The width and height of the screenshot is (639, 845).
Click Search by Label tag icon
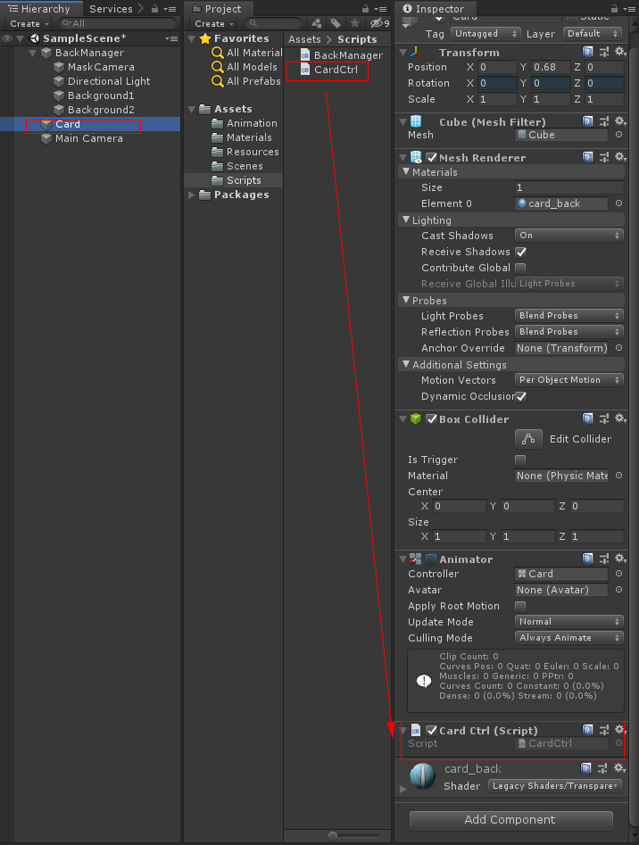(x=336, y=23)
